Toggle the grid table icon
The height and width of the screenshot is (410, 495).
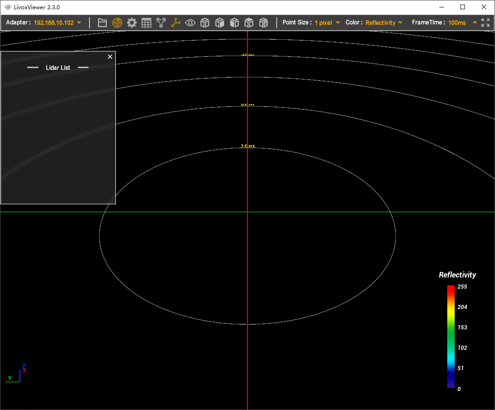pos(146,23)
